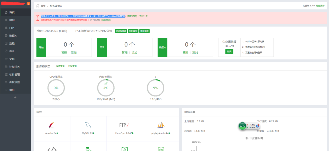329x151 pixels.
Task: Click the Apache feather icon
Action: point(52,125)
